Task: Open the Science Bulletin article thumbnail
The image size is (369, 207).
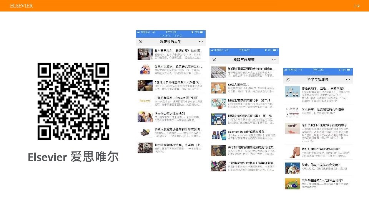Action: [218, 135]
